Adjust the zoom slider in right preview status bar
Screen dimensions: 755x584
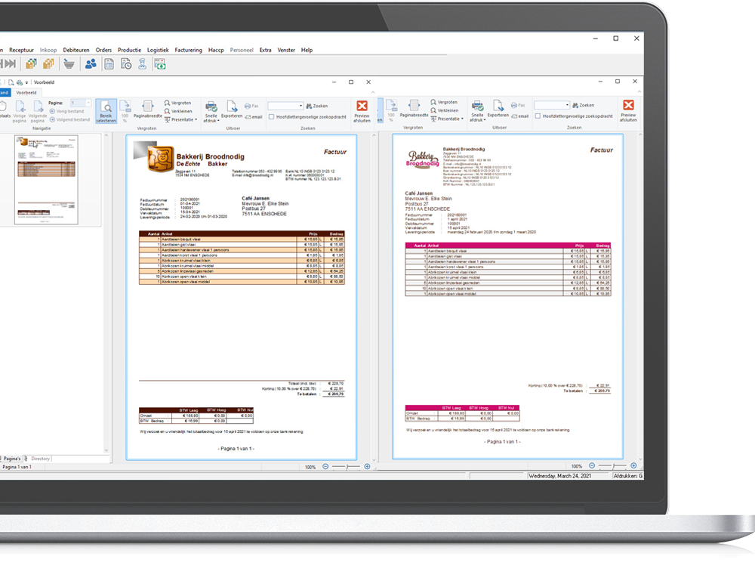click(612, 465)
